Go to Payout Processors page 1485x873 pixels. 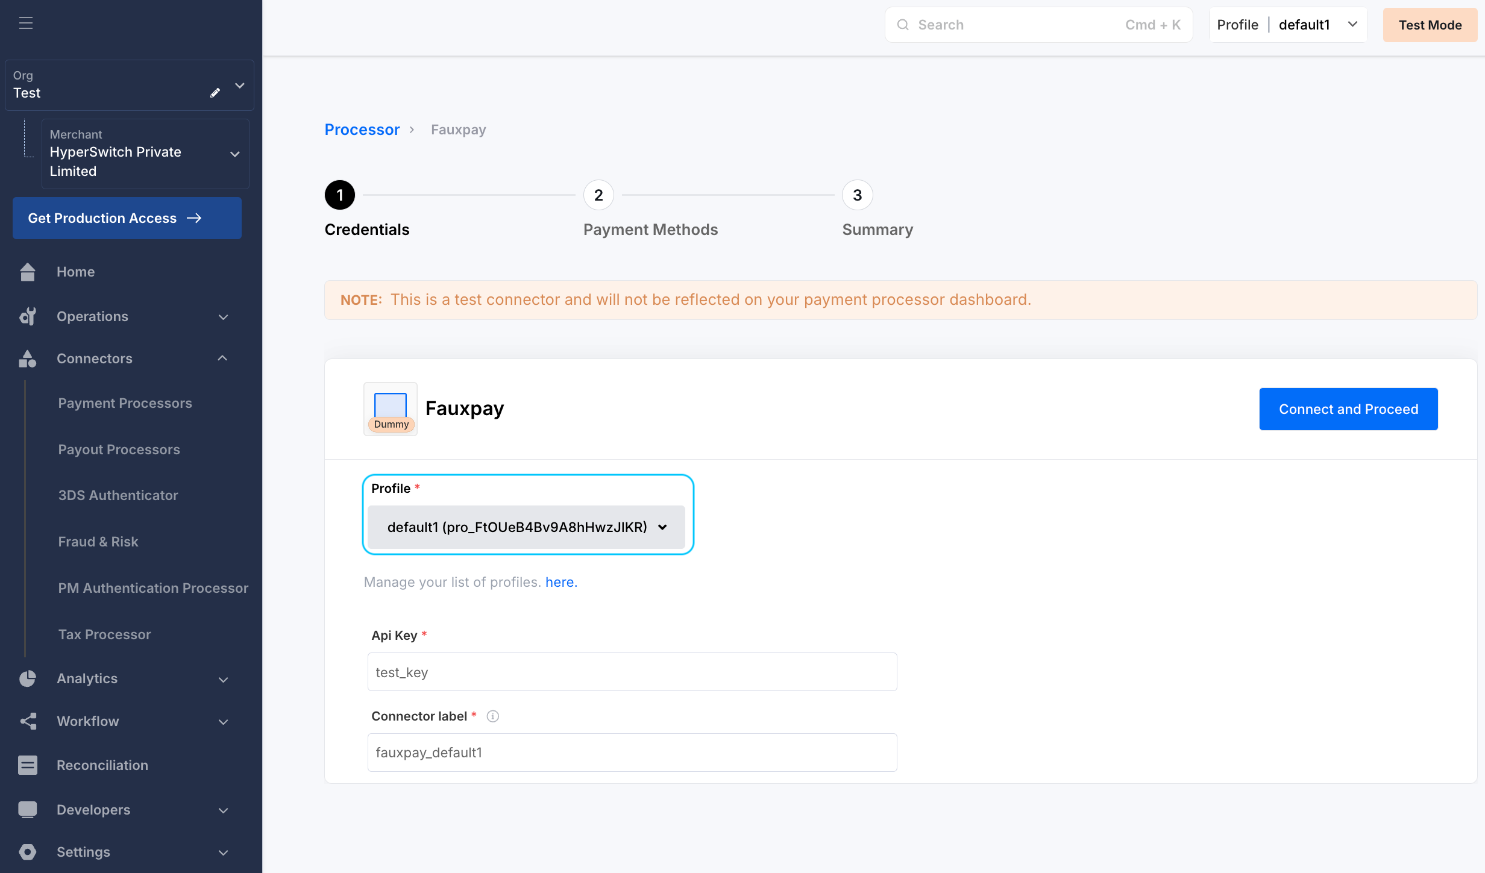coord(119,449)
